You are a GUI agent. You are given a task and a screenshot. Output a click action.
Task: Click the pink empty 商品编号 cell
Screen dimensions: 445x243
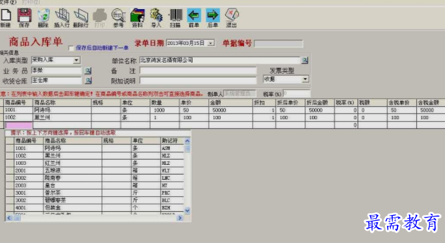click(x=19, y=125)
